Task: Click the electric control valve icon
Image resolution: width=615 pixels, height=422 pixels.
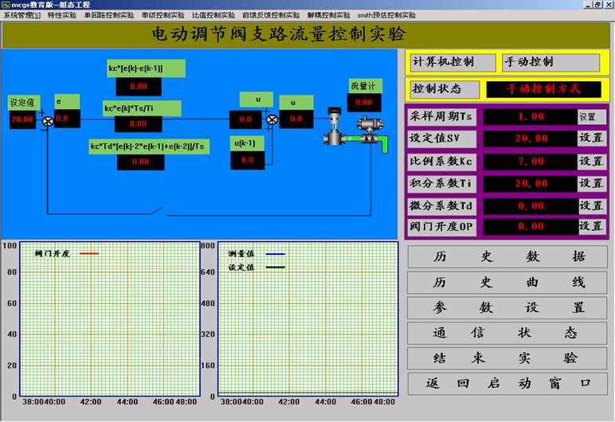Action: coord(333,127)
